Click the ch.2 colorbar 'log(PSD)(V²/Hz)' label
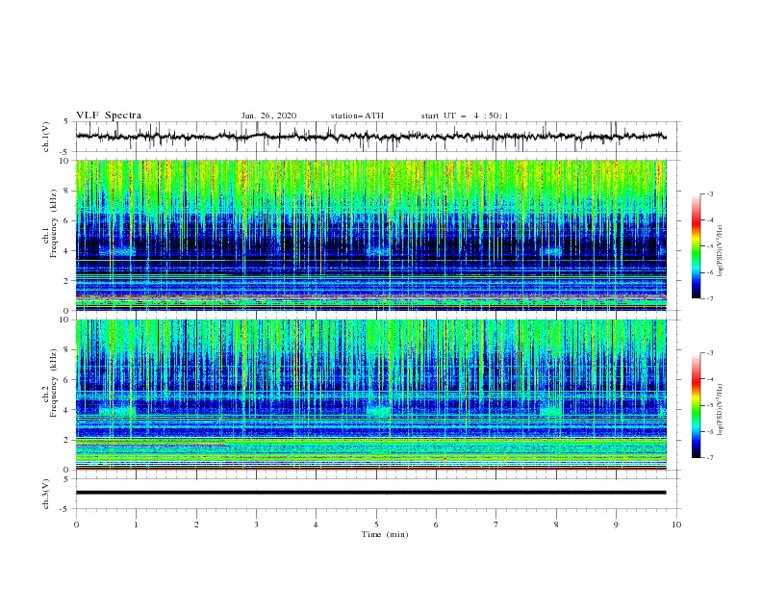This screenshot has height=589, width=762. click(x=720, y=410)
